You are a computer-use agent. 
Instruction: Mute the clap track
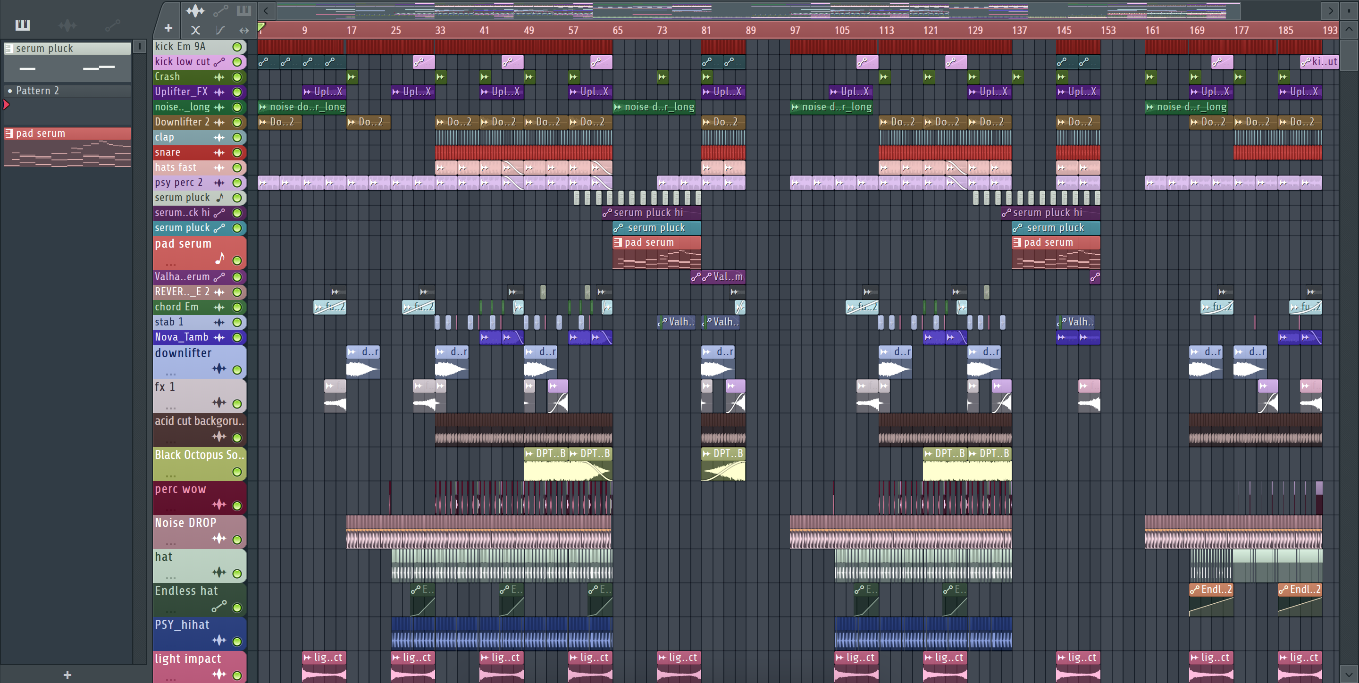pyautogui.click(x=237, y=138)
